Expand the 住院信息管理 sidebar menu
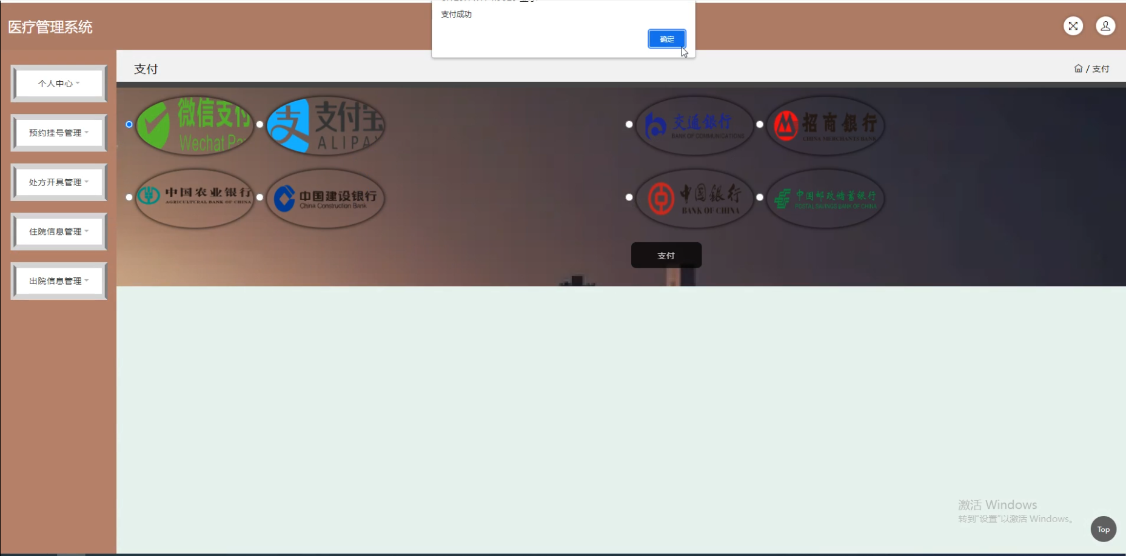Image resolution: width=1126 pixels, height=556 pixels. pyautogui.click(x=59, y=231)
